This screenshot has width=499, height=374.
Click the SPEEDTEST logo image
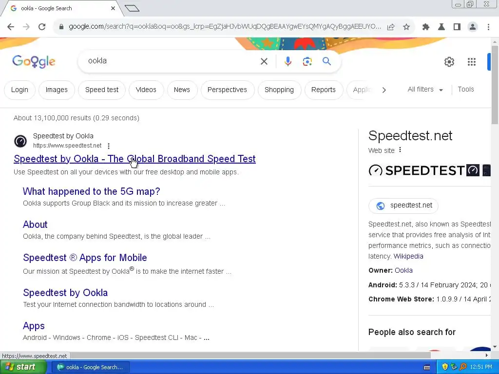pos(417,170)
